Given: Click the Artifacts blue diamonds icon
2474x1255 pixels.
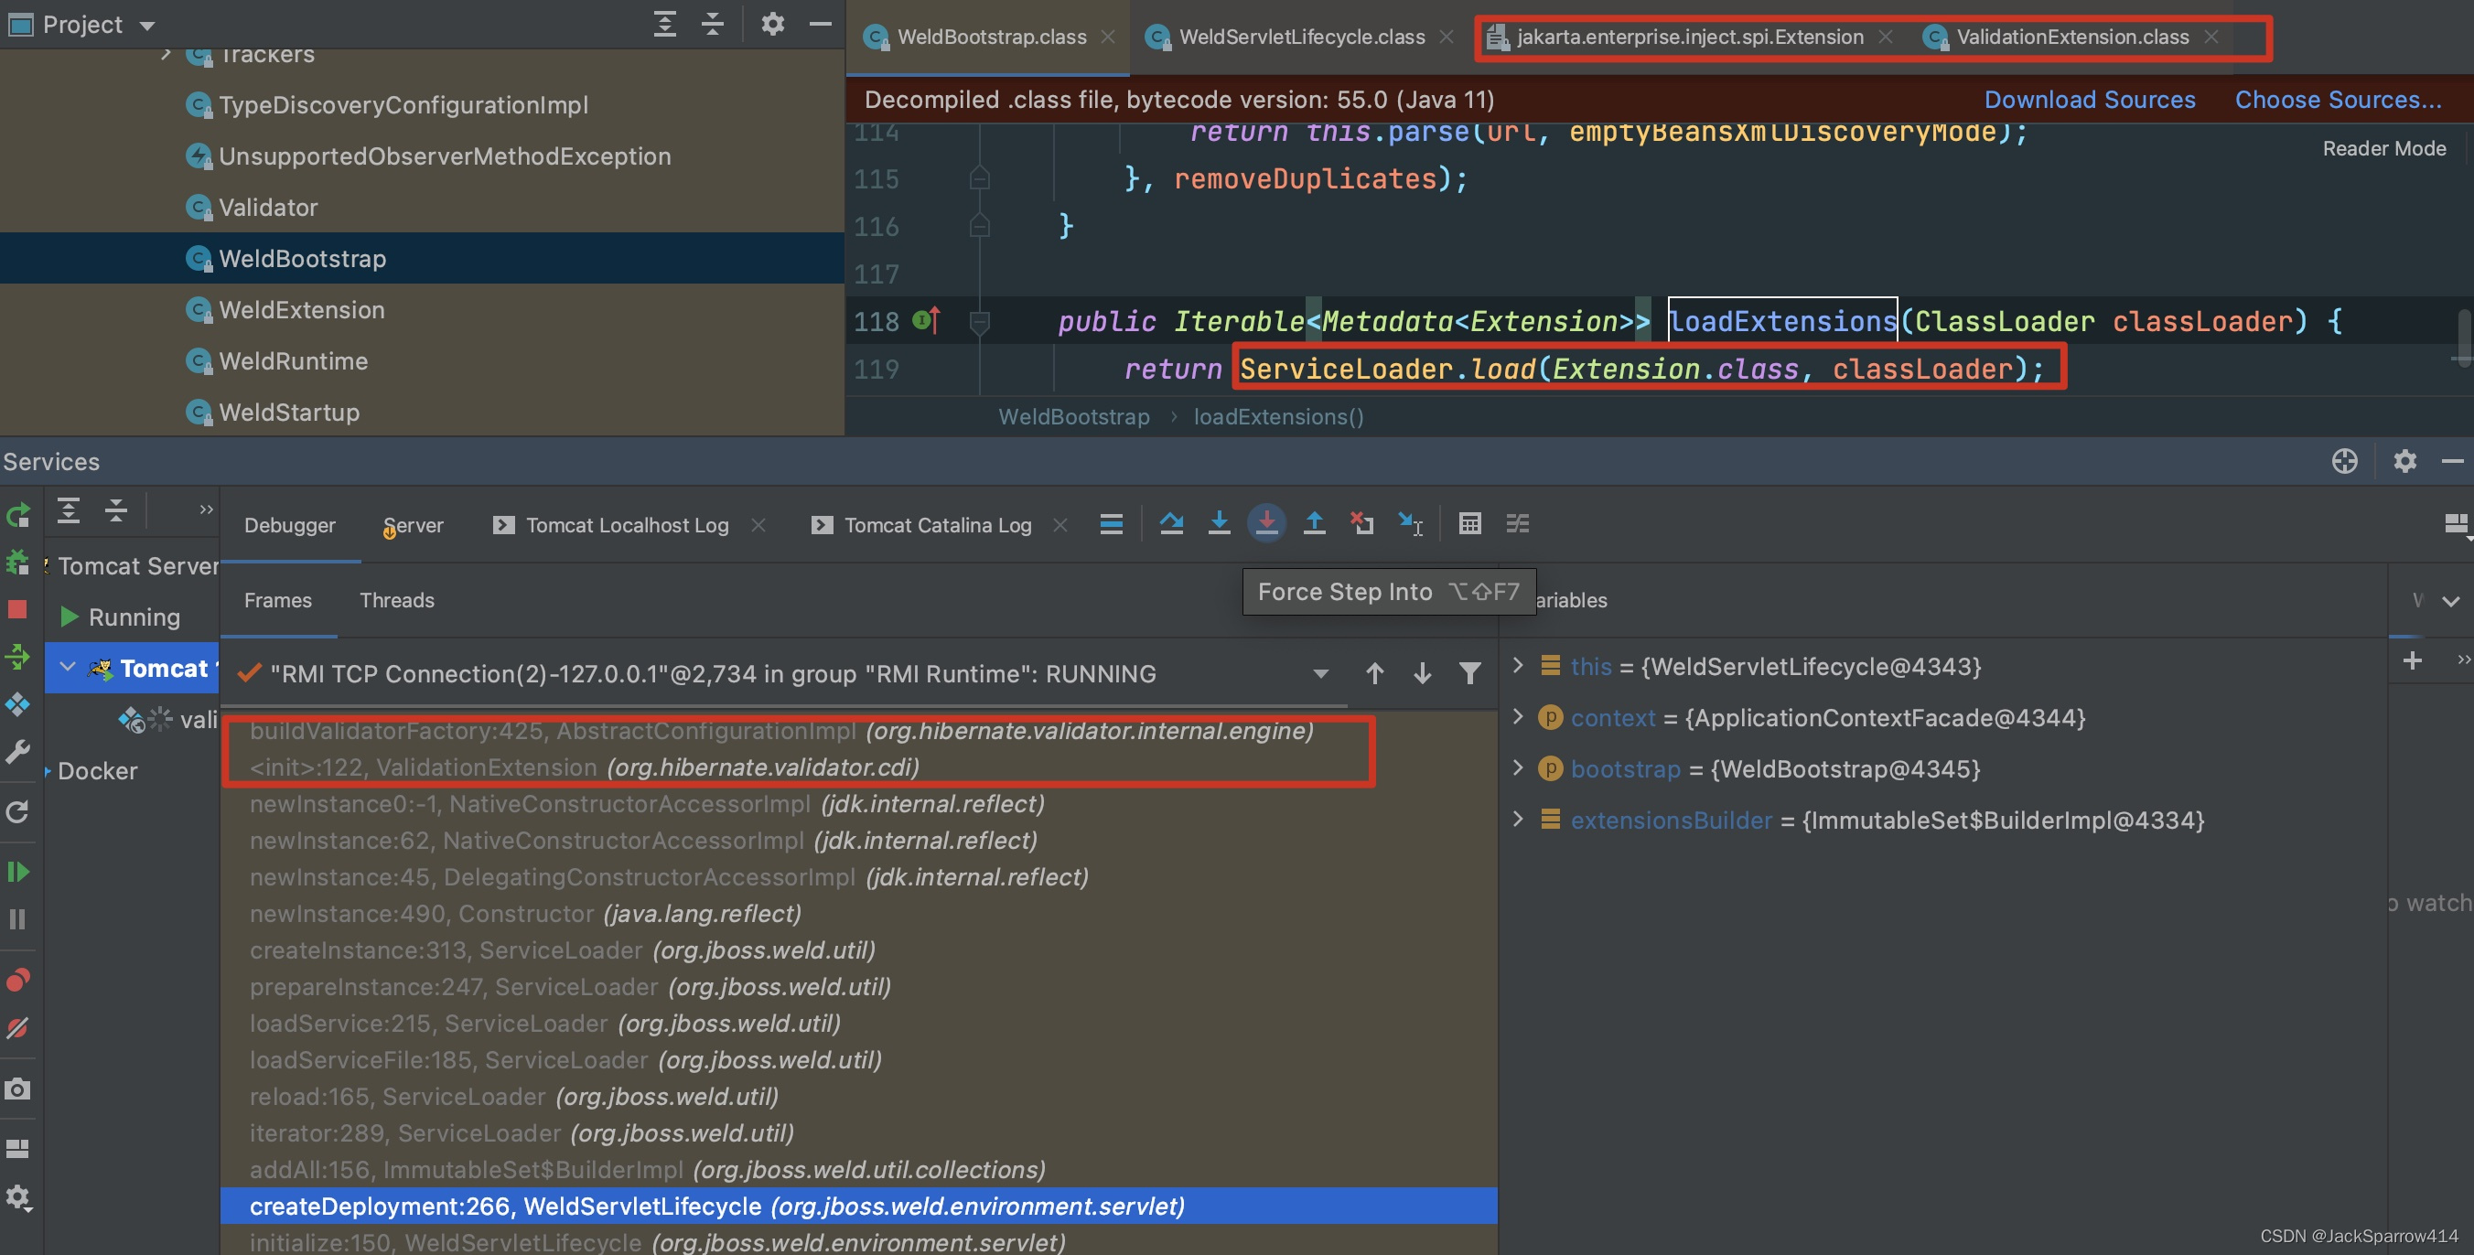Looking at the screenshot, I should tap(18, 703).
